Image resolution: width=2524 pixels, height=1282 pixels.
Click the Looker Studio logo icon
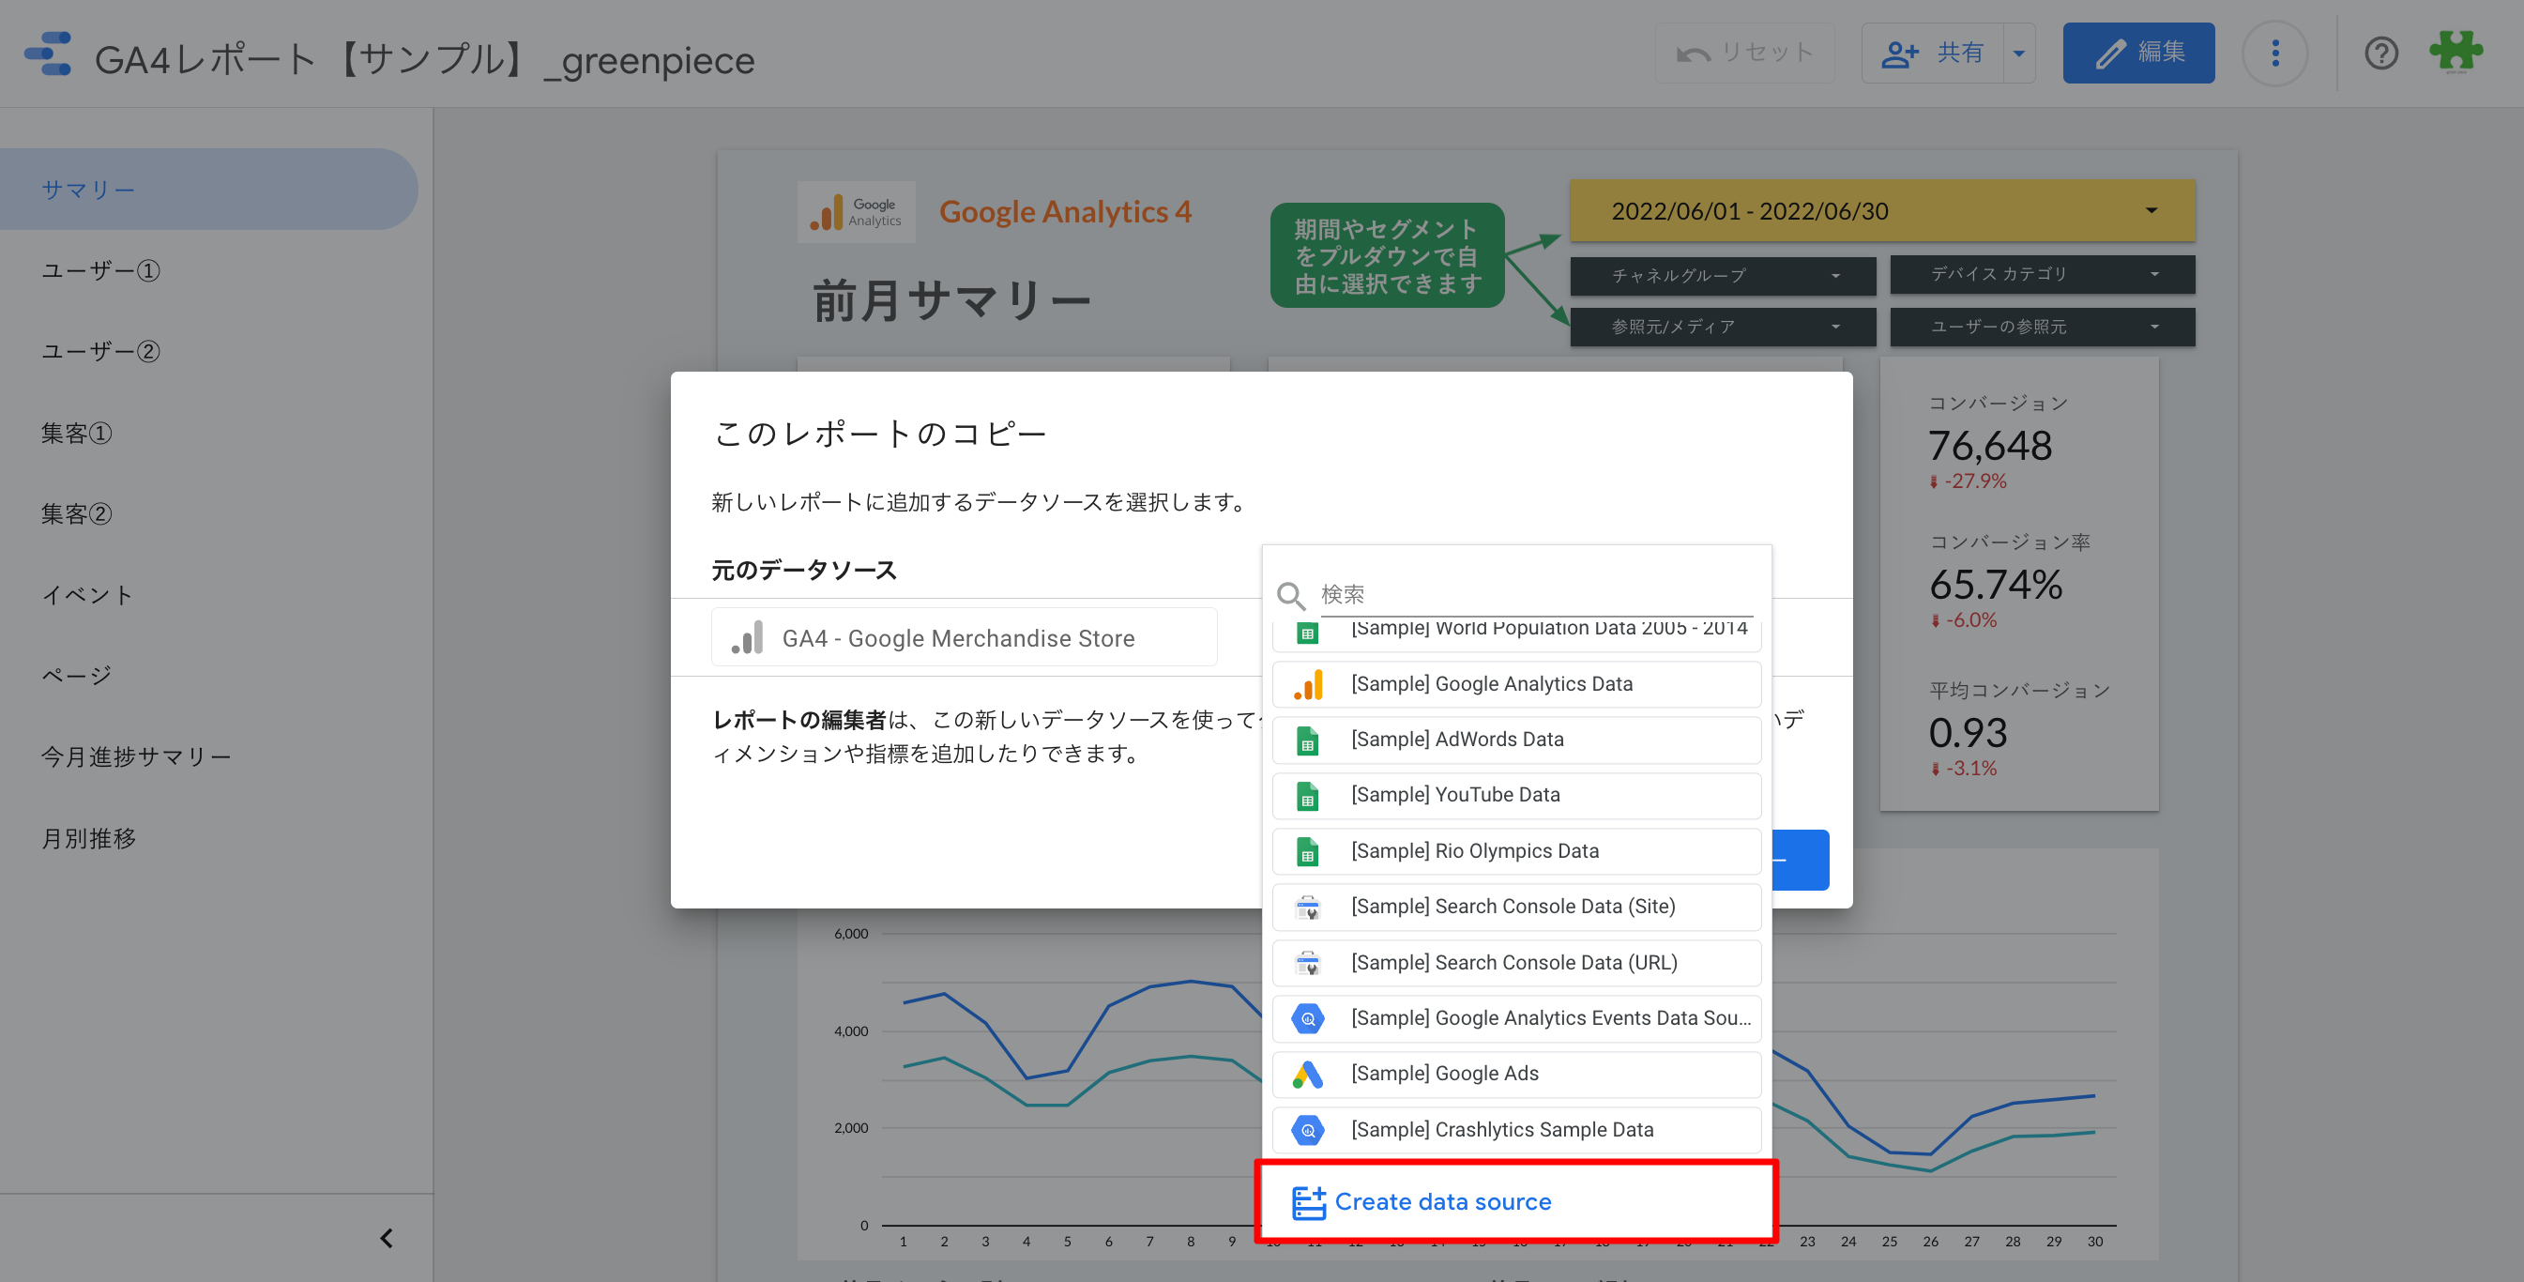pyautogui.click(x=48, y=53)
